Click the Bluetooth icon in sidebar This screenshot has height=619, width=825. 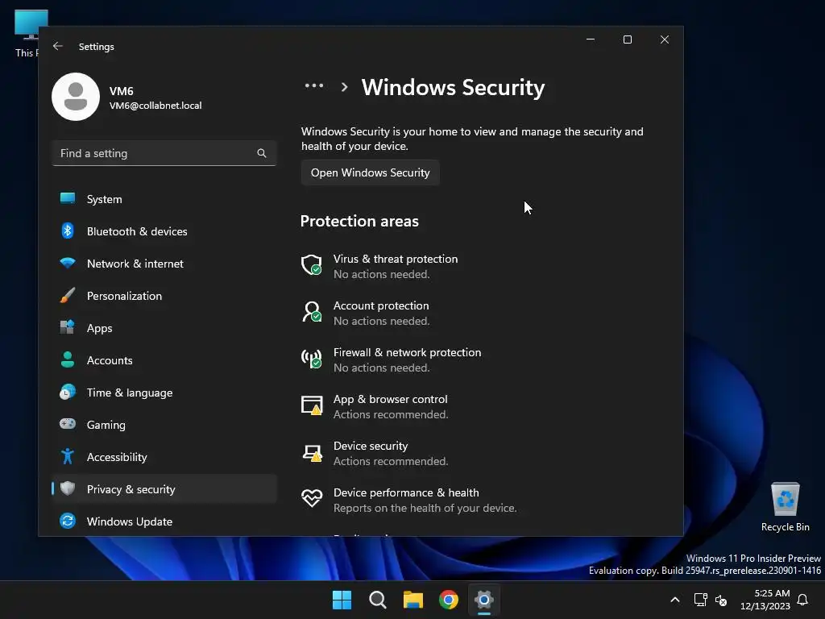coord(68,231)
